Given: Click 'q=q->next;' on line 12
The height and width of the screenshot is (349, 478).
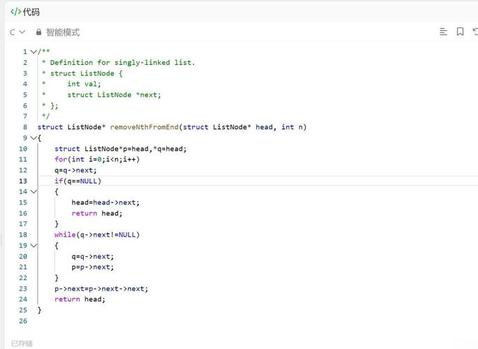Looking at the screenshot, I should click(x=75, y=170).
